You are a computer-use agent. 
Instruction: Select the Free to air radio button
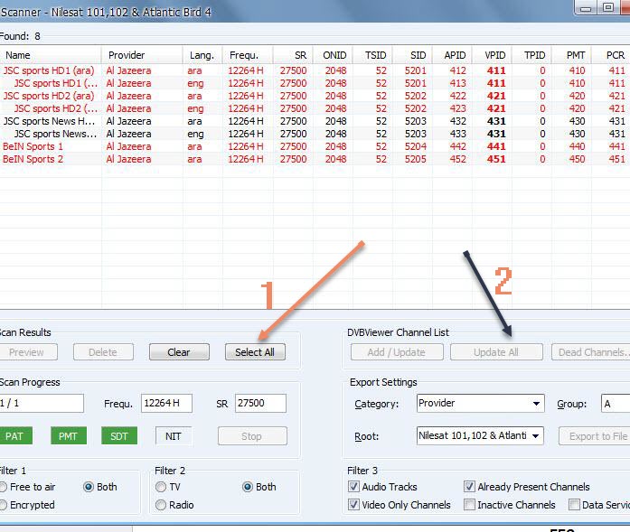pyautogui.click(x=3, y=487)
